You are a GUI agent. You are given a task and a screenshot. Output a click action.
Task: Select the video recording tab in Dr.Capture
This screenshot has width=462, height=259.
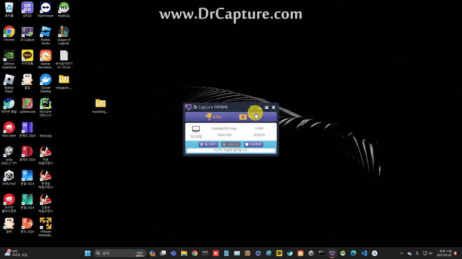coord(214,117)
